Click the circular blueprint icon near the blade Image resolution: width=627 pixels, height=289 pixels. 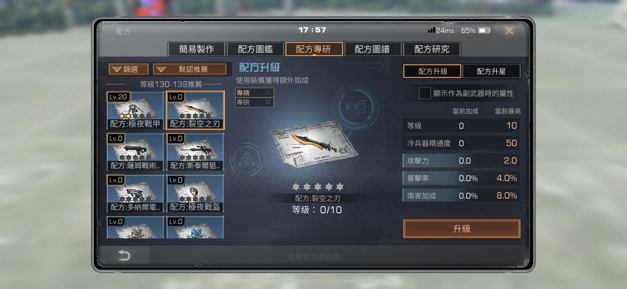[x=355, y=107]
